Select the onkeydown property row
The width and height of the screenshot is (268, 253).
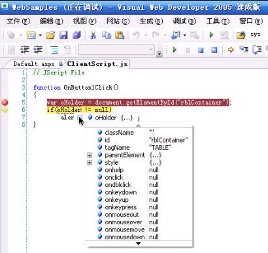pyautogui.click(x=139, y=192)
